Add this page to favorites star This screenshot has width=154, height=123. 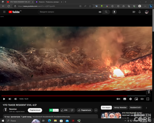coord(90,6)
